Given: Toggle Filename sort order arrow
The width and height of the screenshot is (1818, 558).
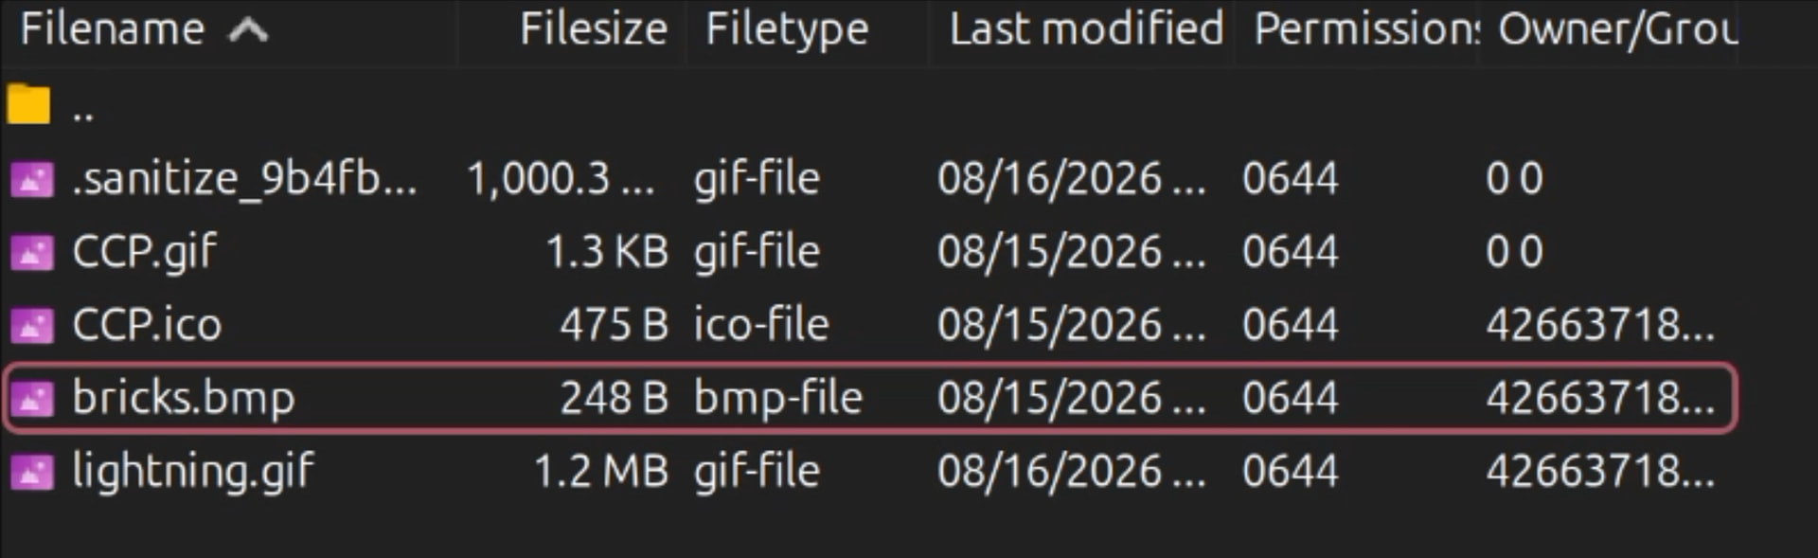Looking at the screenshot, I should [x=248, y=30].
